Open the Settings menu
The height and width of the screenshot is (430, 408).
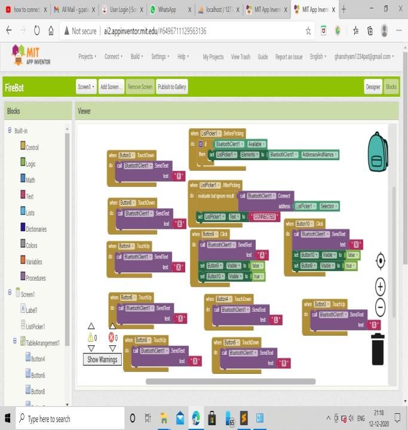coord(160,57)
